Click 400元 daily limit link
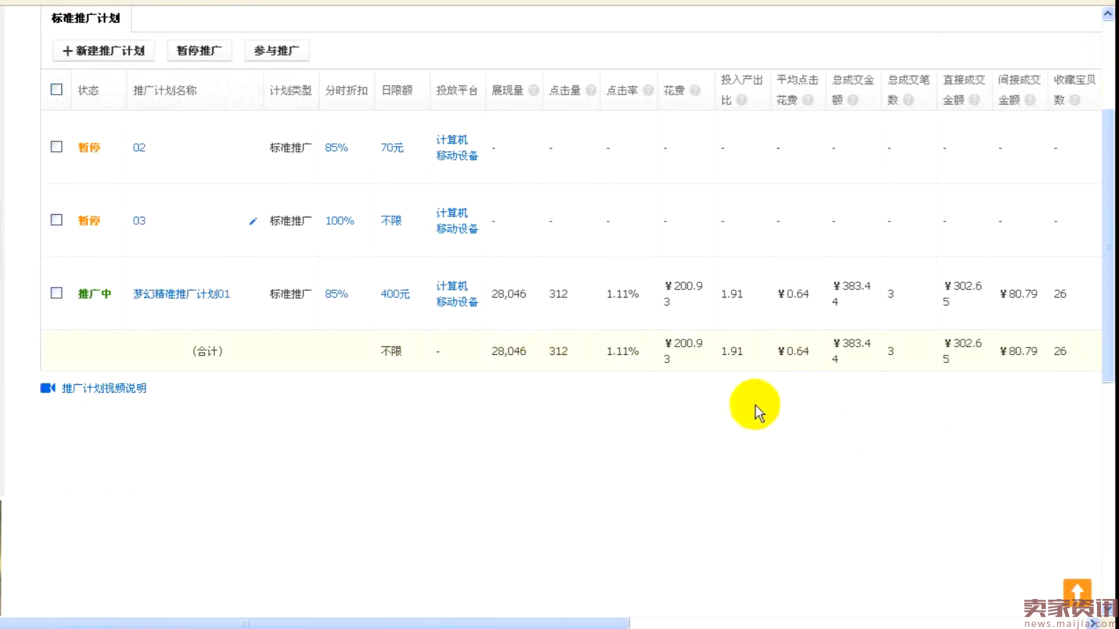Screen dimensions: 1119x629 tap(395, 293)
